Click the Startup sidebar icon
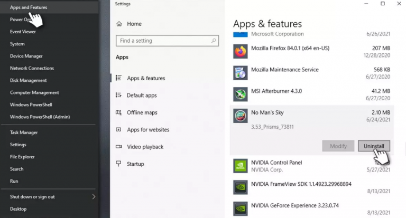The height and width of the screenshot is (218, 406). 118,164
